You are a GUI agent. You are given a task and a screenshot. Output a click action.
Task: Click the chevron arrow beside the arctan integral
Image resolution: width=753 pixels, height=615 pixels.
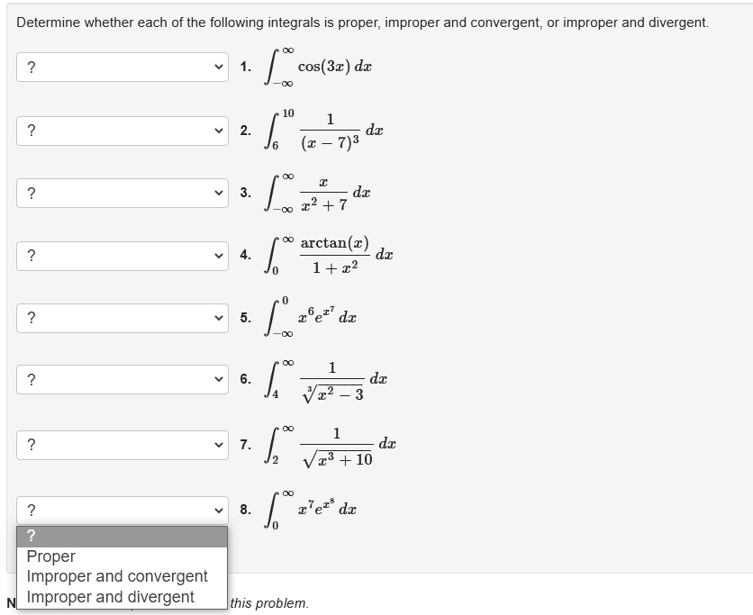(220, 254)
